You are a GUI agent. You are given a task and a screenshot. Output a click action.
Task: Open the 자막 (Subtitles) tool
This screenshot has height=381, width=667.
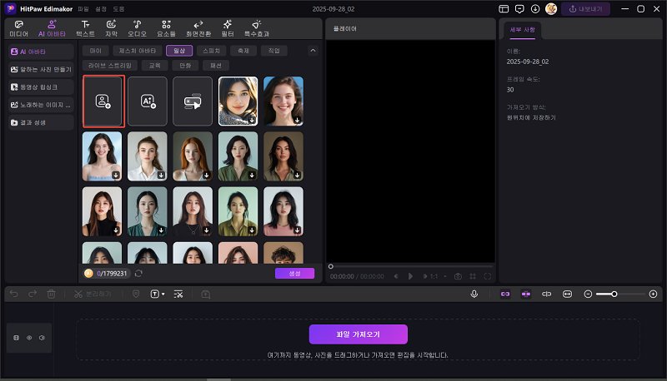pos(111,28)
